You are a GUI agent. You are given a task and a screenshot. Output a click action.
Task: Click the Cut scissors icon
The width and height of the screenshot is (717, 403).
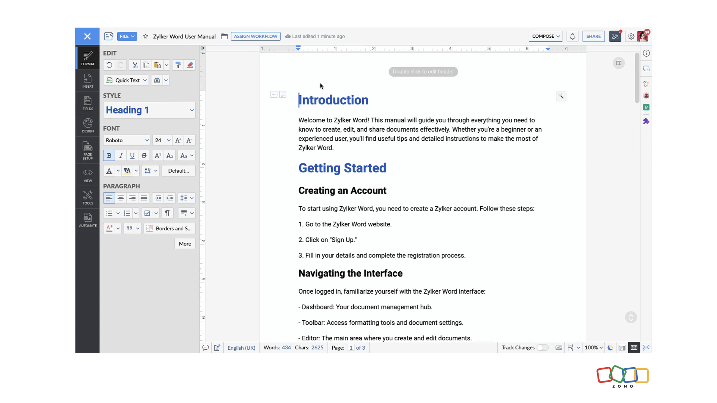[135, 65]
